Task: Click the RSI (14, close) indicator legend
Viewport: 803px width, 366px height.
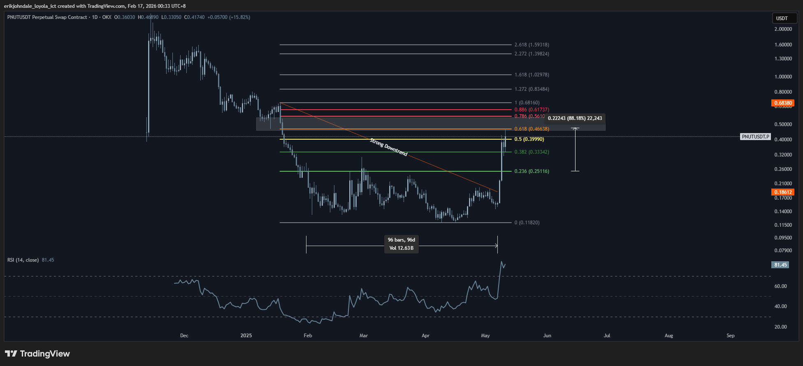Action: (x=23, y=260)
